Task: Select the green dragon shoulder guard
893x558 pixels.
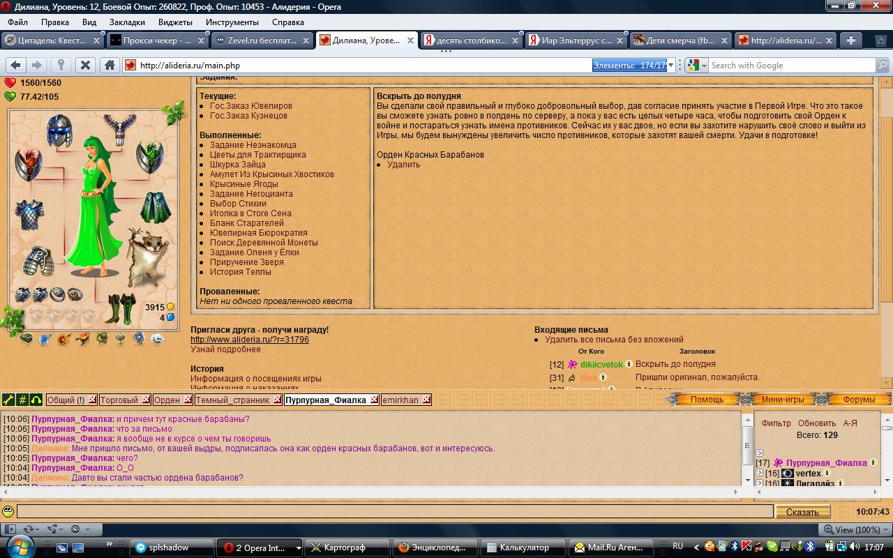Action: coord(149,157)
